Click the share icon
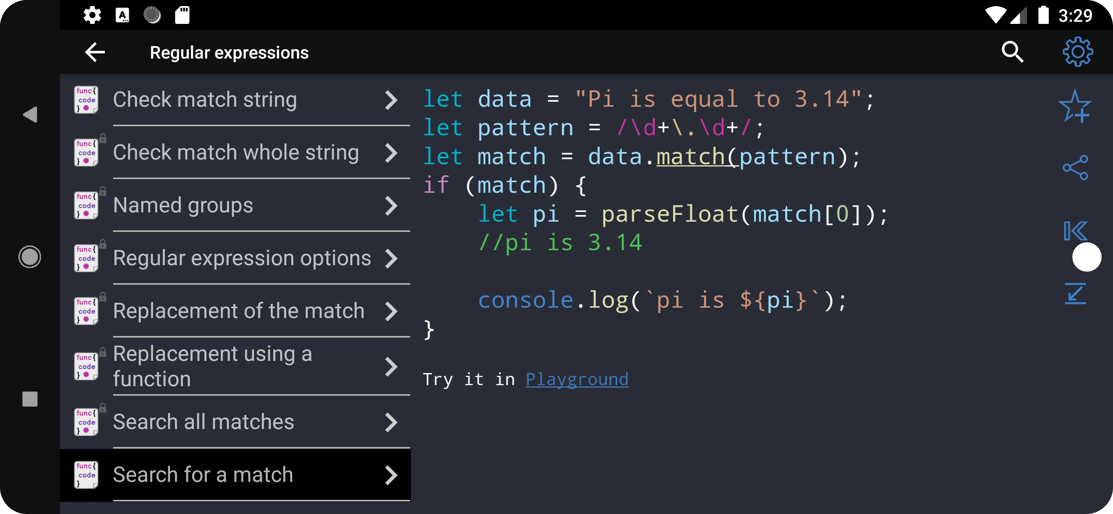The height and width of the screenshot is (514, 1113). tap(1077, 168)
